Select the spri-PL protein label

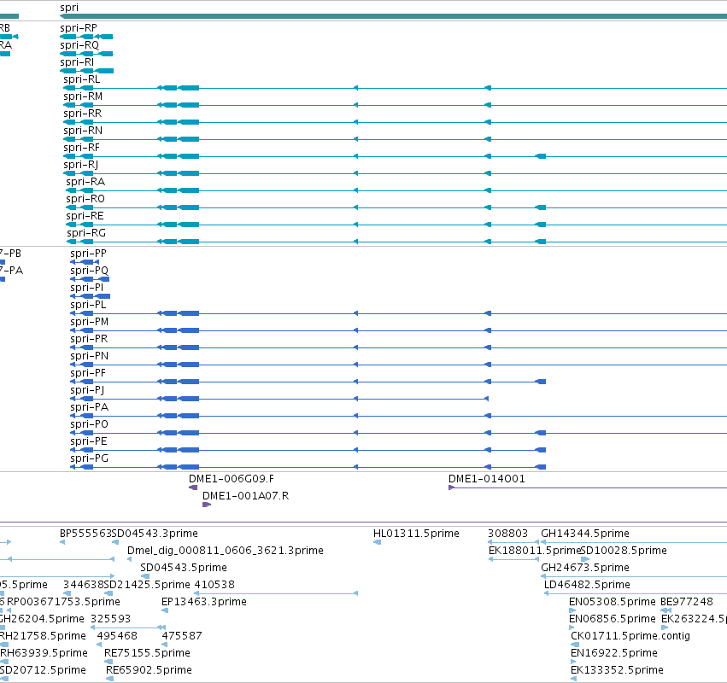click(88, 305)
